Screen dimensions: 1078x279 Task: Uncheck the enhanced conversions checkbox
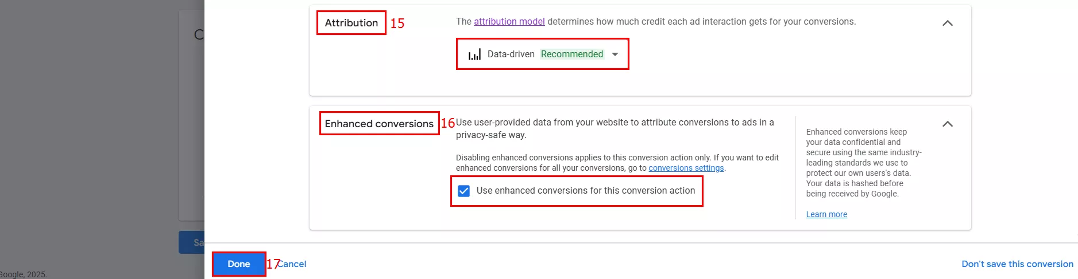tap(463, 191)
